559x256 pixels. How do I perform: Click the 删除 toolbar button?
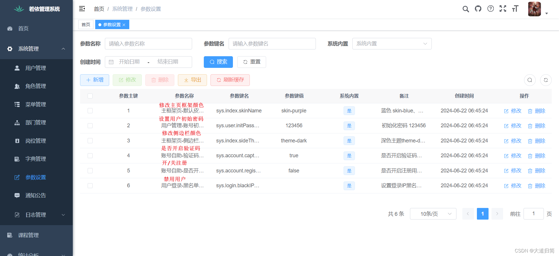(160, 80)
